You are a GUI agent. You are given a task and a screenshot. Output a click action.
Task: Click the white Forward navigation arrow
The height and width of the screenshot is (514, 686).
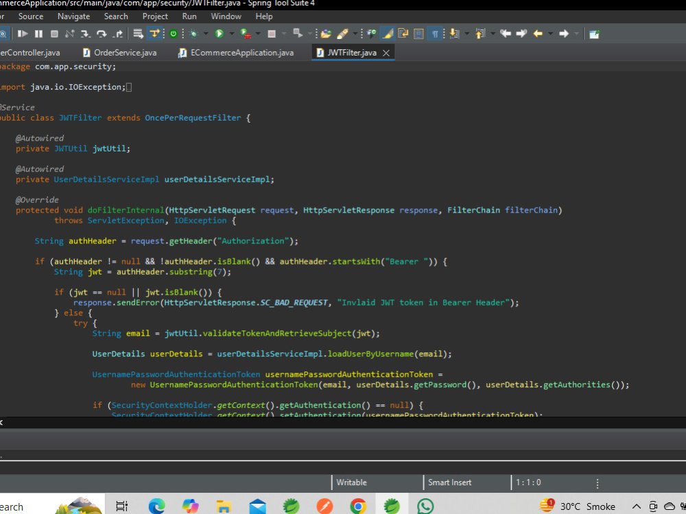tap(564, 34)
